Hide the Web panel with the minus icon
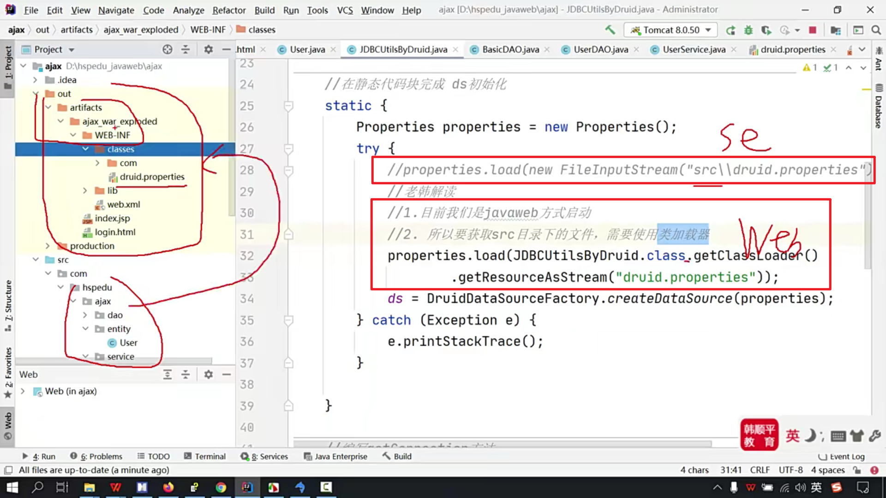 click(x=226, y=374)
